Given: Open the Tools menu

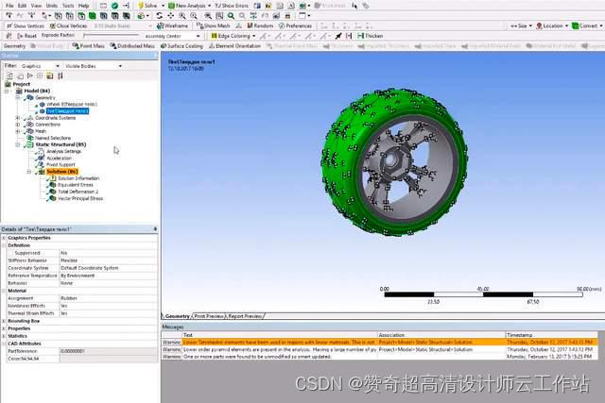Looking at the screenshot, I should (x=68, y=6).
